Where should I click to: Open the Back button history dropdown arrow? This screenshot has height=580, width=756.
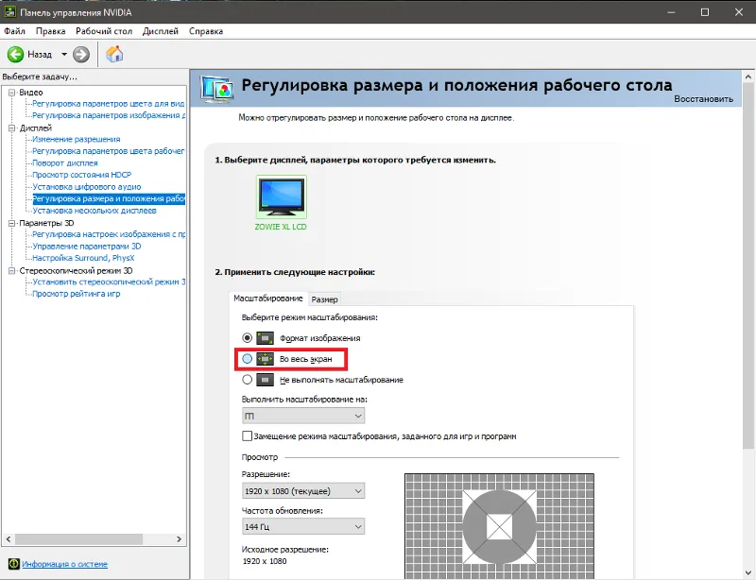tap(64, 55)
